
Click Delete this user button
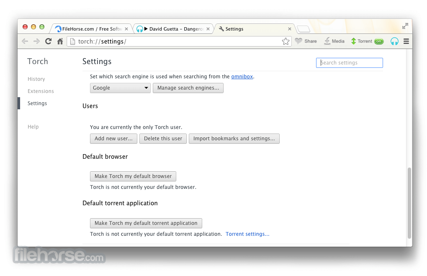click(x=163, y=138)
